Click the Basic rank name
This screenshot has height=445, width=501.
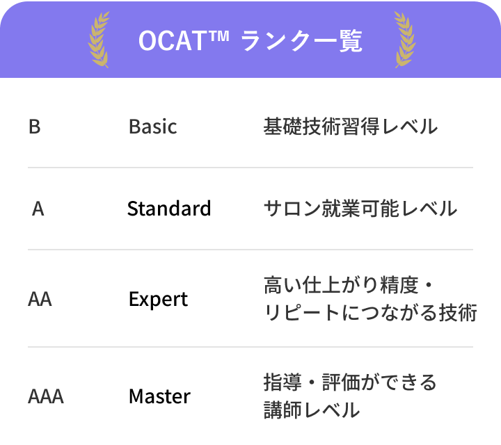tap(152, 127)
